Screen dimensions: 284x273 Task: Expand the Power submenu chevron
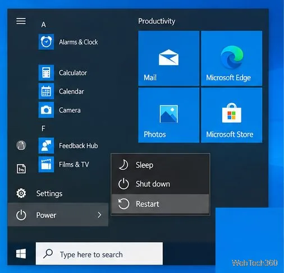99,215
